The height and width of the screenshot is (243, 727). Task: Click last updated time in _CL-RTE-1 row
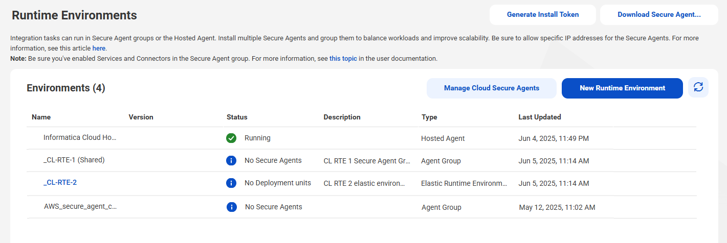point(554,161)
